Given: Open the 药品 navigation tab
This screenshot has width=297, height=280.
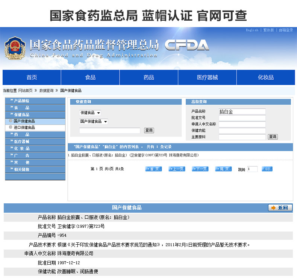Looking at the screenshot, I should point(149,77).
